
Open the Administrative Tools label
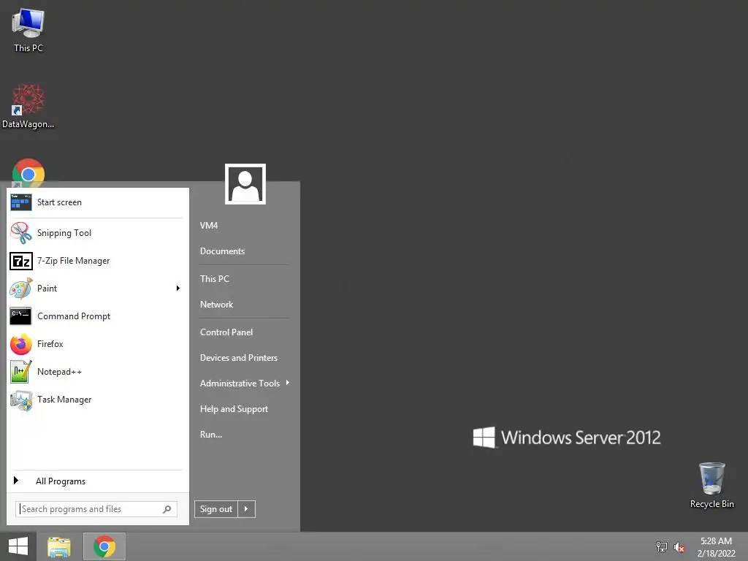(x=240, y=383)
